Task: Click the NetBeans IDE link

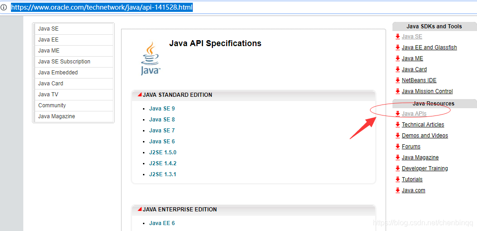Action: 419,80
